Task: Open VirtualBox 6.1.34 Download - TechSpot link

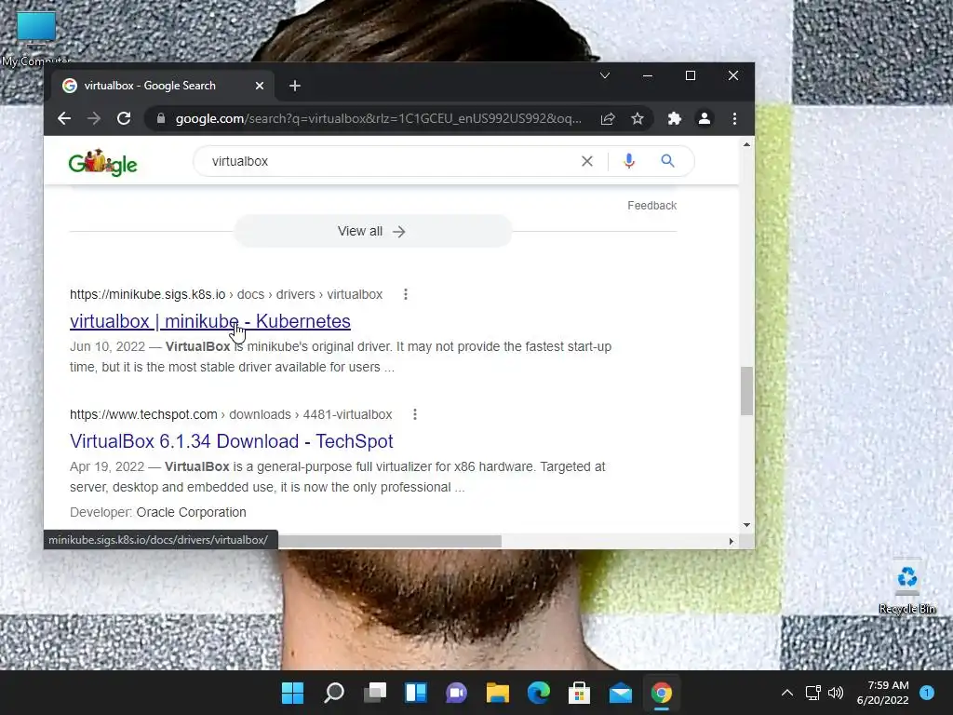Action: click(232, 440)
